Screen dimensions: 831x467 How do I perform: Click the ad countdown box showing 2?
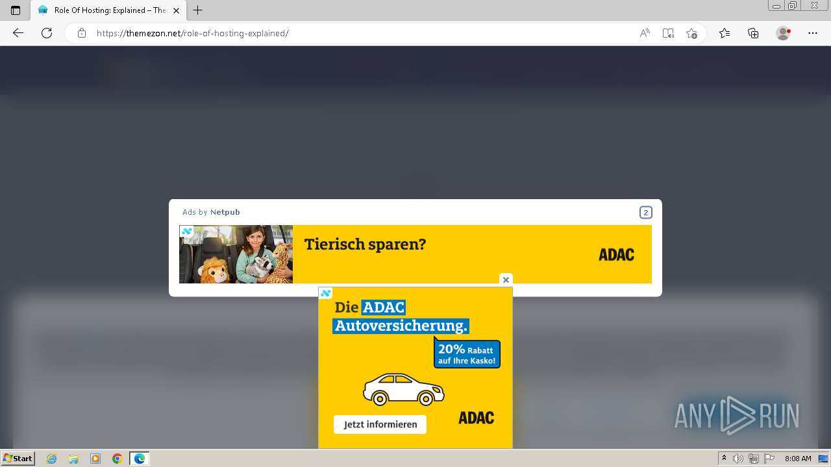[645, 212]
